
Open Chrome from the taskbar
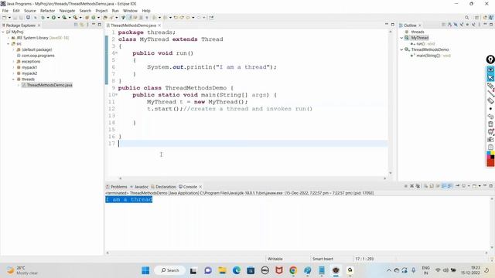[x=293, y=270]
